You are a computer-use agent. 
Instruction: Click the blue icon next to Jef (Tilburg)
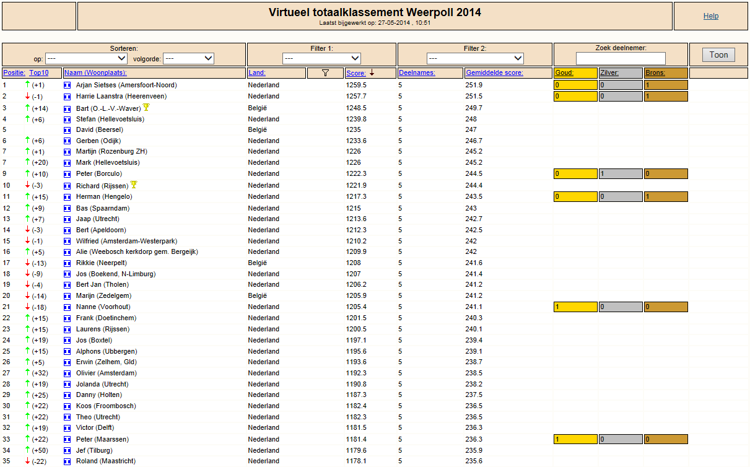pyautogui.click(x=68, y=451)
